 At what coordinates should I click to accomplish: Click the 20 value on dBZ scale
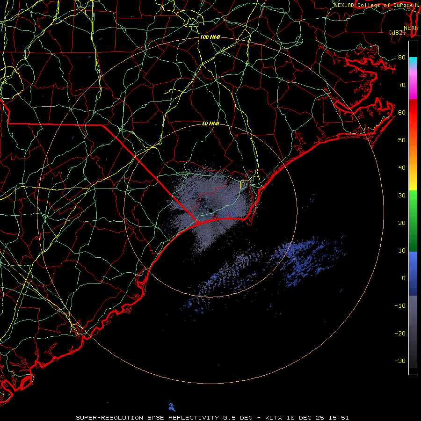[x=402, y=223]
